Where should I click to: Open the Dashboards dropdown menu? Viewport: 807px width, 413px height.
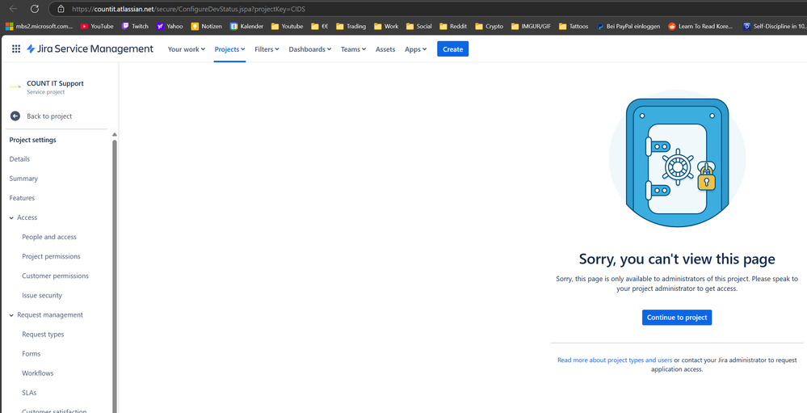pos(310,49)
